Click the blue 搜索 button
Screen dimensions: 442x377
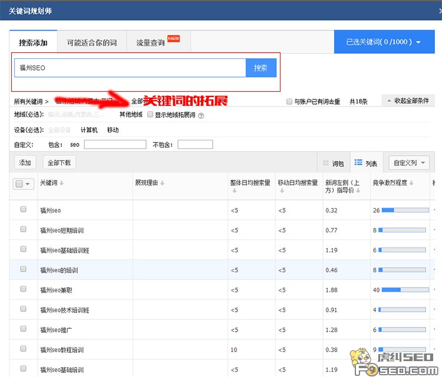[260, 68]
